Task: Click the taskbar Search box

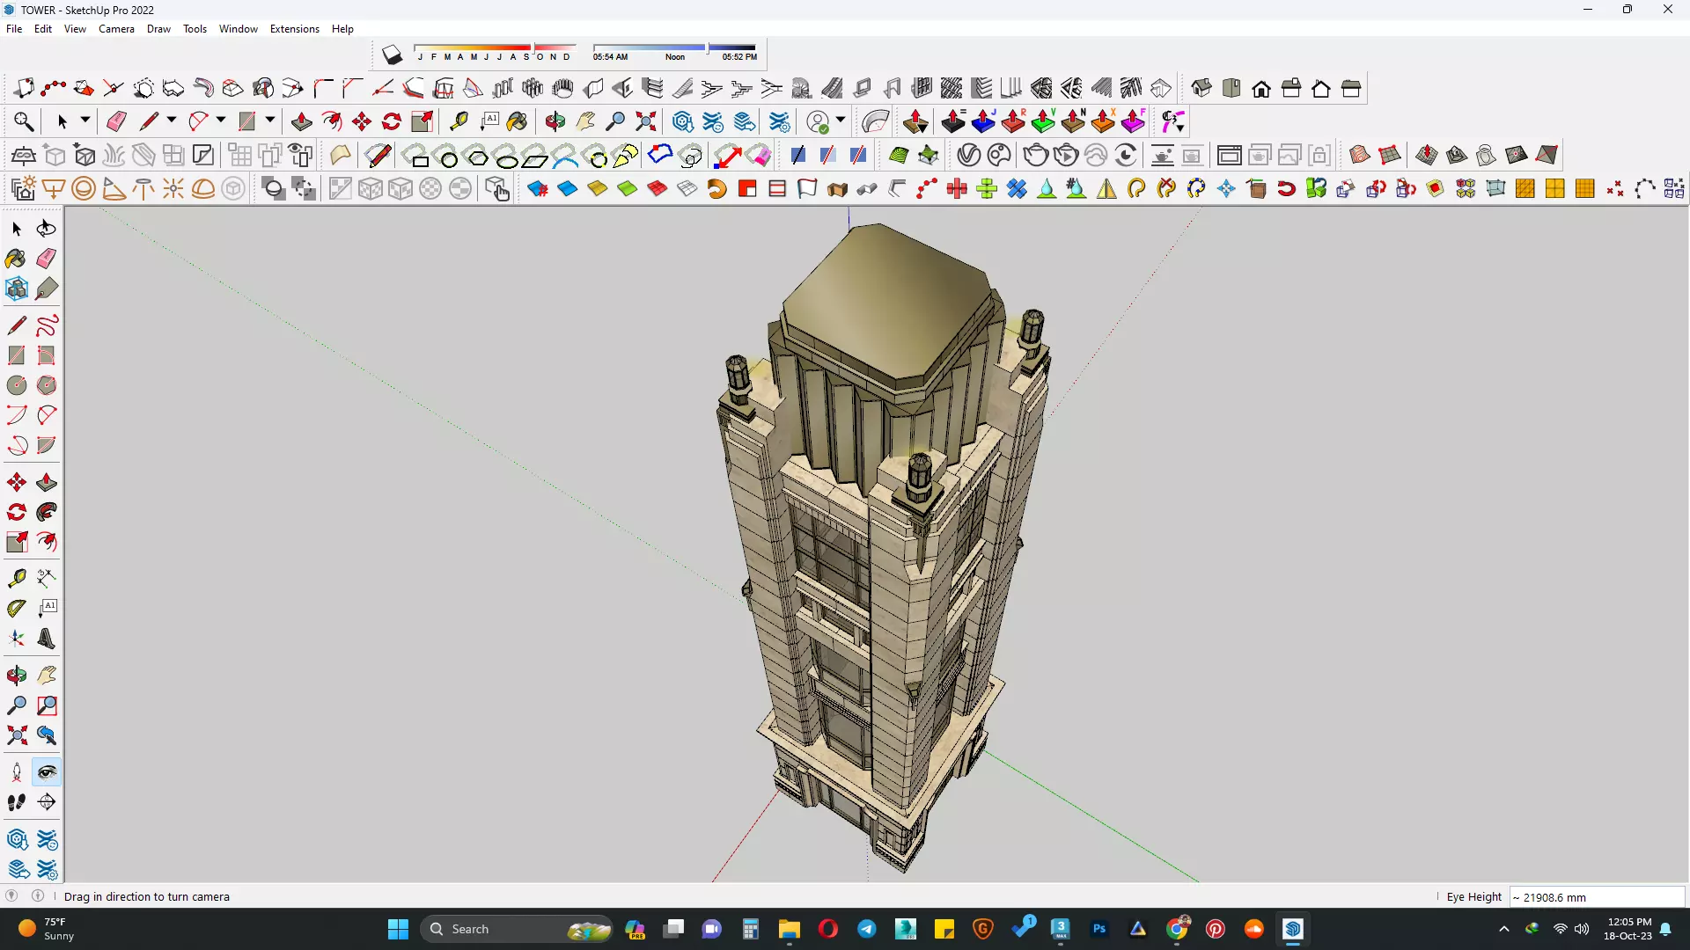Action: [518, 929]
